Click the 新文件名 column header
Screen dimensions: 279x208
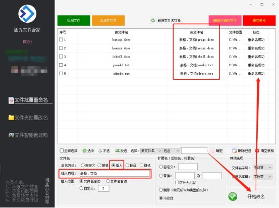click(196, 32)
